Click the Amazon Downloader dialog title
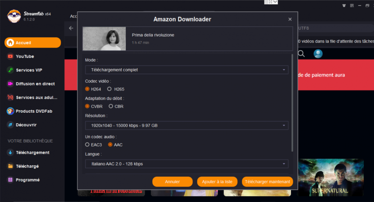Image resolution: width=374 pixels, height=202 pixels. point(182,19)
